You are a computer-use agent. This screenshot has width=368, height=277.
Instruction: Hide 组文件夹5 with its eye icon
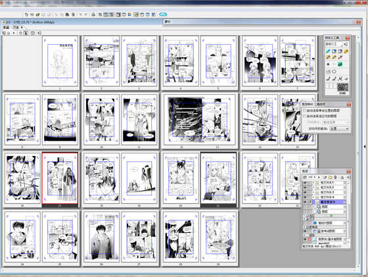(x=305, y=202)
